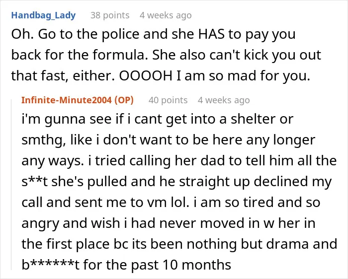Open Handbag_Lady comment's 4 weeks ago timestamp
The image size is (348, 279).
point(166,15)
